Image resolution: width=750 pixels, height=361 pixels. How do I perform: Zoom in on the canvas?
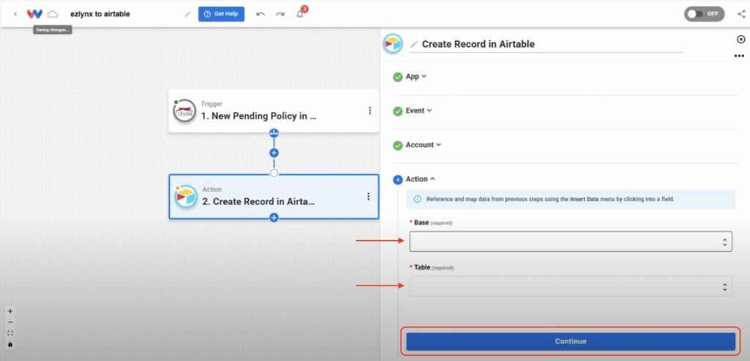coord(10,311)
